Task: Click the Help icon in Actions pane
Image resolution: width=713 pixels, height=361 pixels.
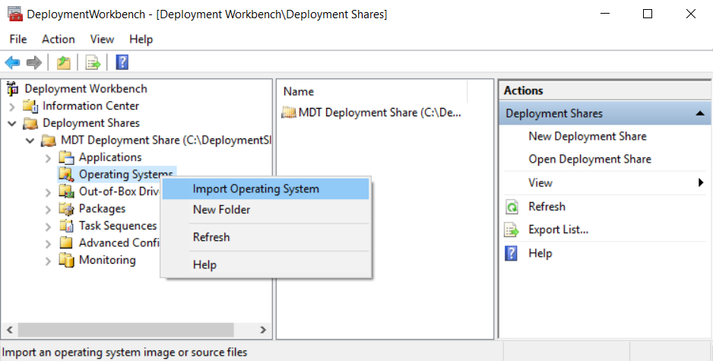Action: point(512,253)
